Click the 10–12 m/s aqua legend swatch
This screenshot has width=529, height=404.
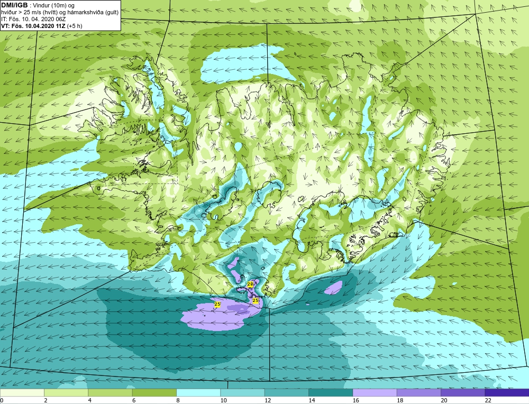pyautogui.click(x=243, y=392)
